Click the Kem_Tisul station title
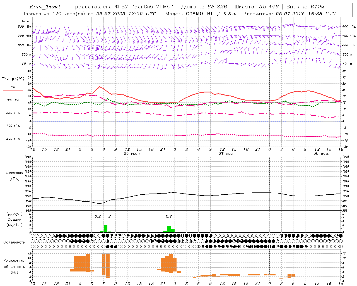This screenshot has width=357, height=286. pyautogui.click(x=45, y=7)
